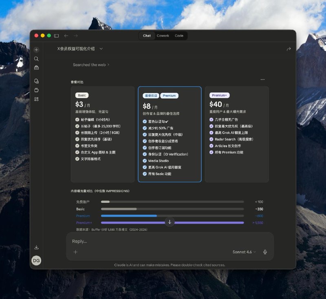The width and height of the screenshot is (326, 299).
Task: Click checkmark beside 书签文件夹 in Basic plan
Action: click(x=77, y=146)
